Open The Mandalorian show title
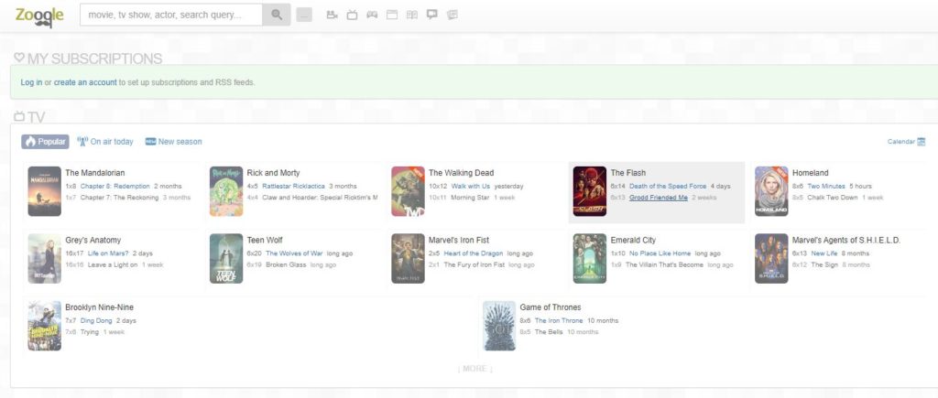The width and height of the screenshot is (938, 398). (x=95, y=173)
